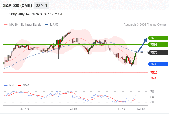Image resolution: width=169 pixels, height=114 pixels.
Task: Select the green 7592 resistance tag
Action: (x=158, y=44)
